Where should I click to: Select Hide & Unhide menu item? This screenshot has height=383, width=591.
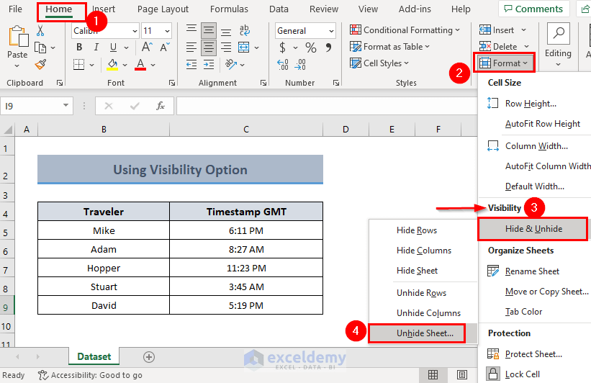pyautogui.click(x=533, y=229)
